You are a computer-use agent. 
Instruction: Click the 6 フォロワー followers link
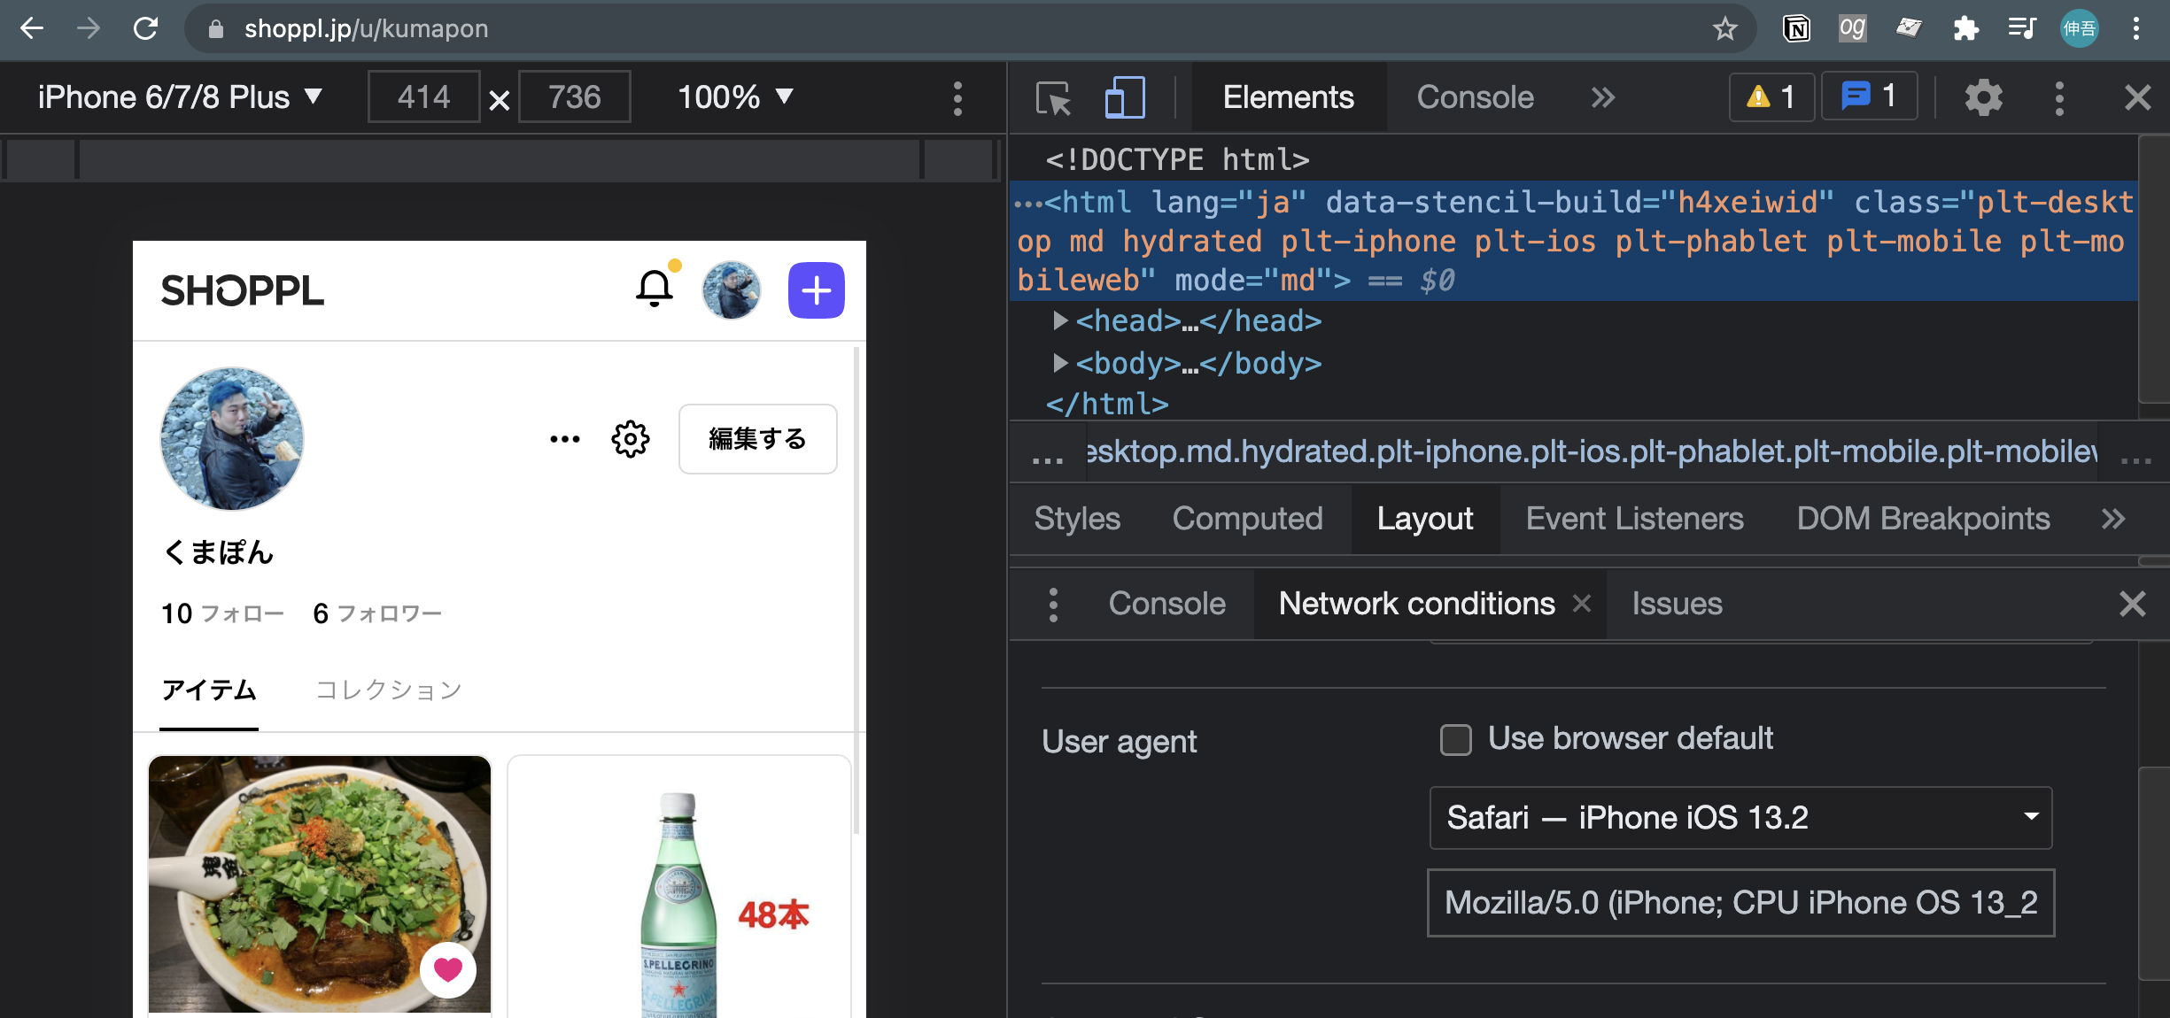(377, 613)
